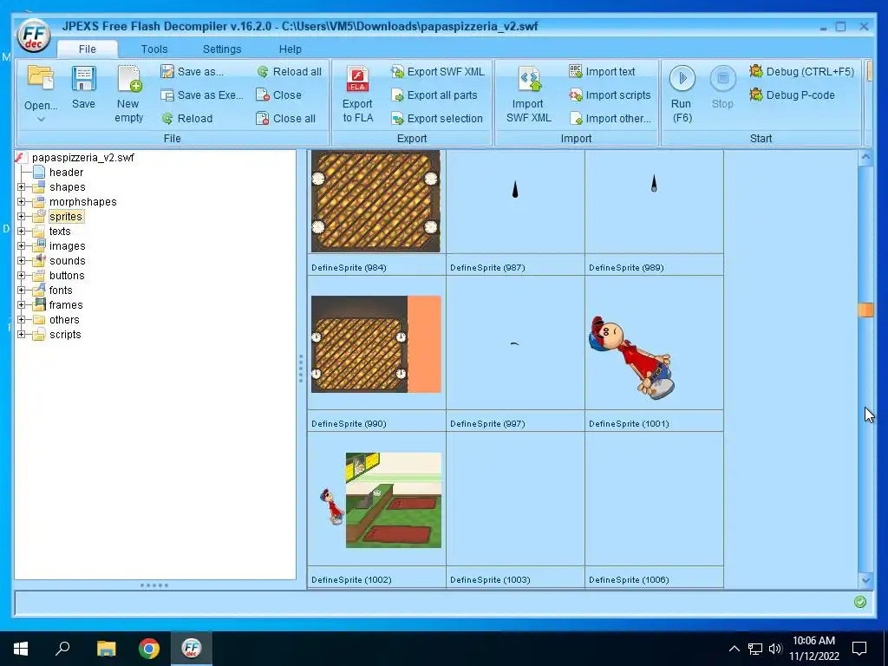Expand the fonts tree node
Image resolution: width=888 pixels, height=666 pixels.
coord(21,290)
